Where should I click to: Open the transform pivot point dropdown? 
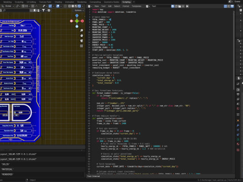point(18,6)
